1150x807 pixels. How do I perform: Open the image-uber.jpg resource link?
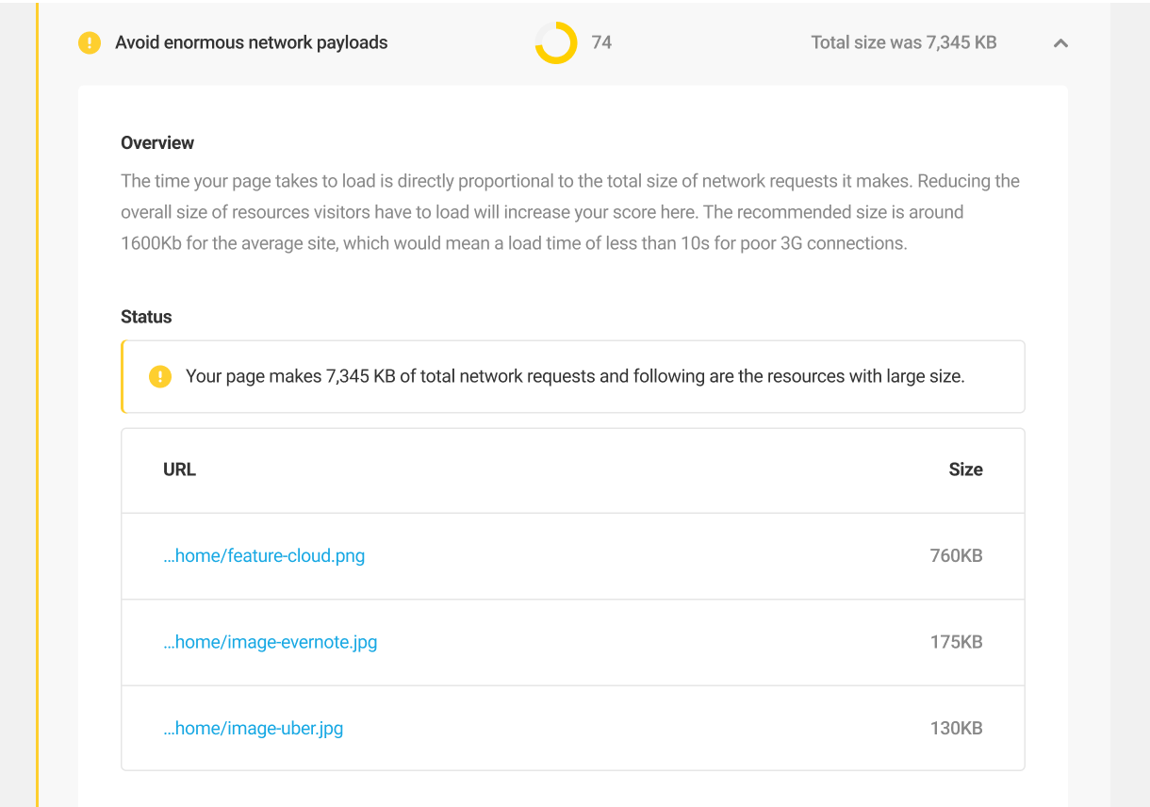coord(253,728)
